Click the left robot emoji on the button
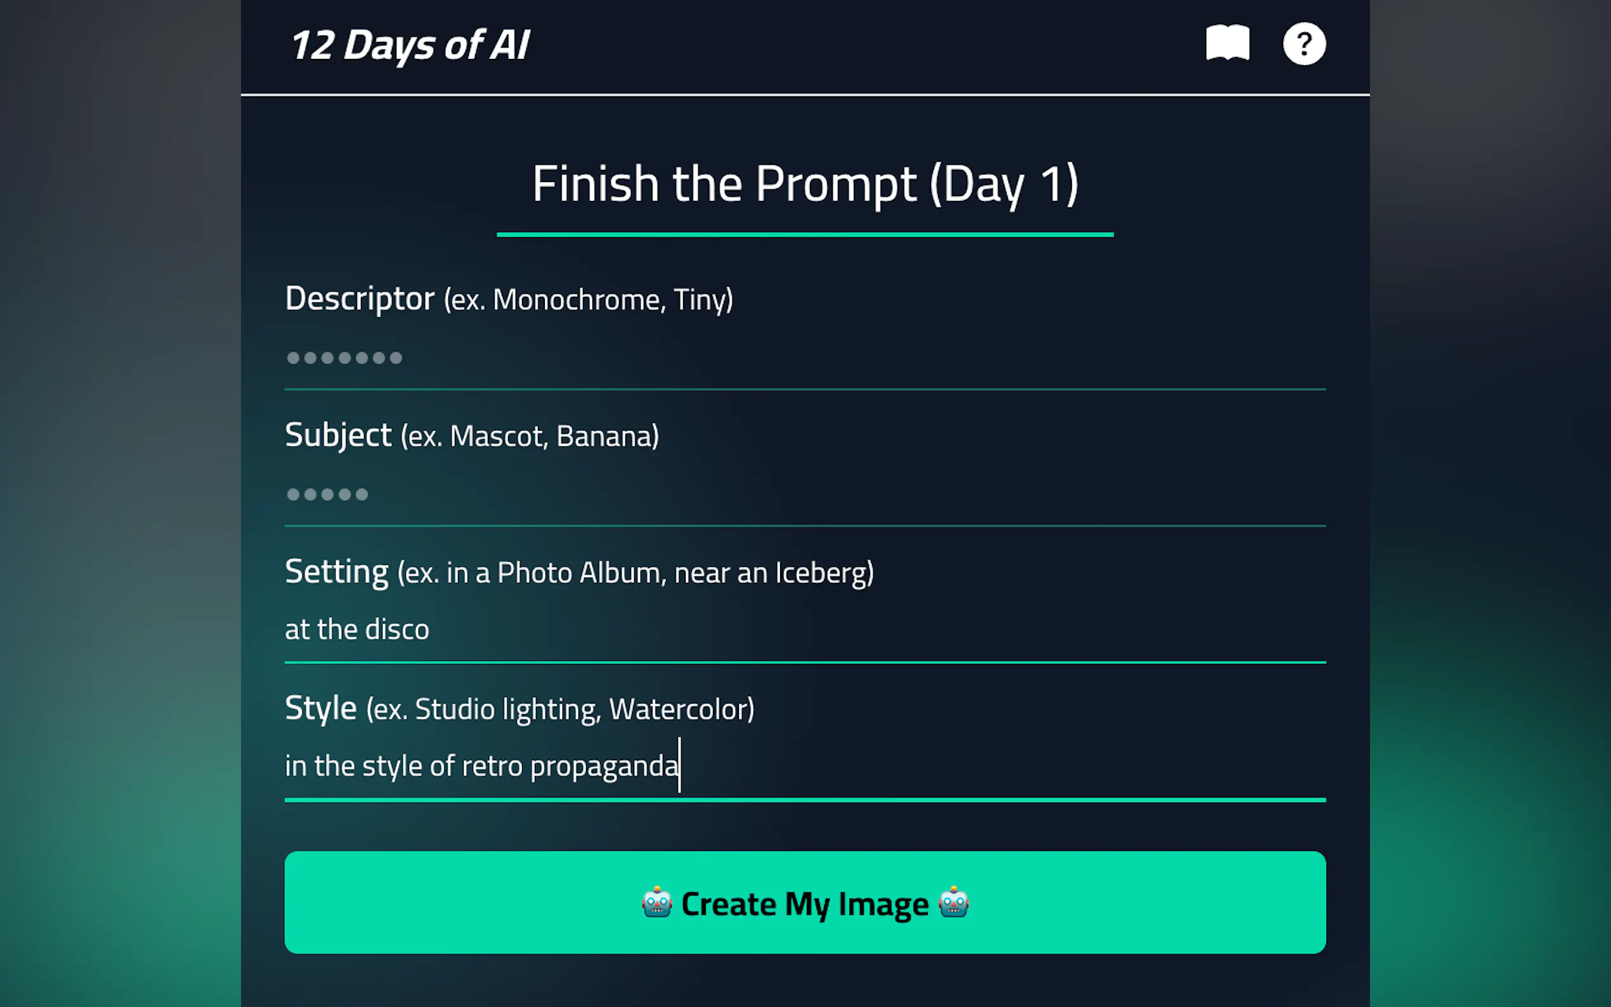The width and height of the screenshot is (1611, 1007). (x=656, y=902)
